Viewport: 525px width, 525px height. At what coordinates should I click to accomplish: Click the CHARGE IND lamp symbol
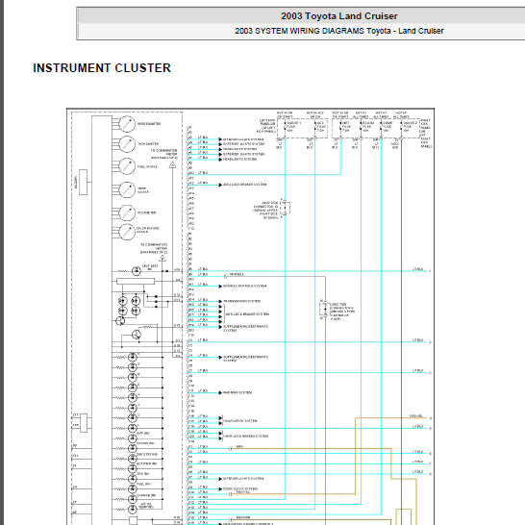tap(133, 499)
